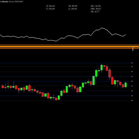Click the peak of the white indicator line
This screenshot has width=139, height=139.
[102, 28]
